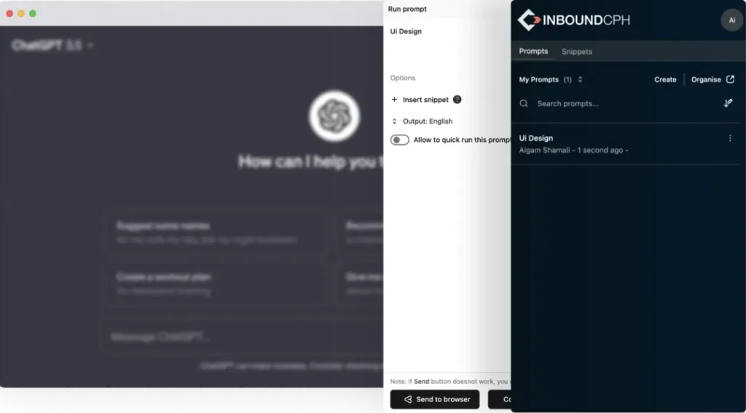This screenshot has height=413, width=746.
Task: Maximize the window with the green button
Action: click(x=32, y=13)
